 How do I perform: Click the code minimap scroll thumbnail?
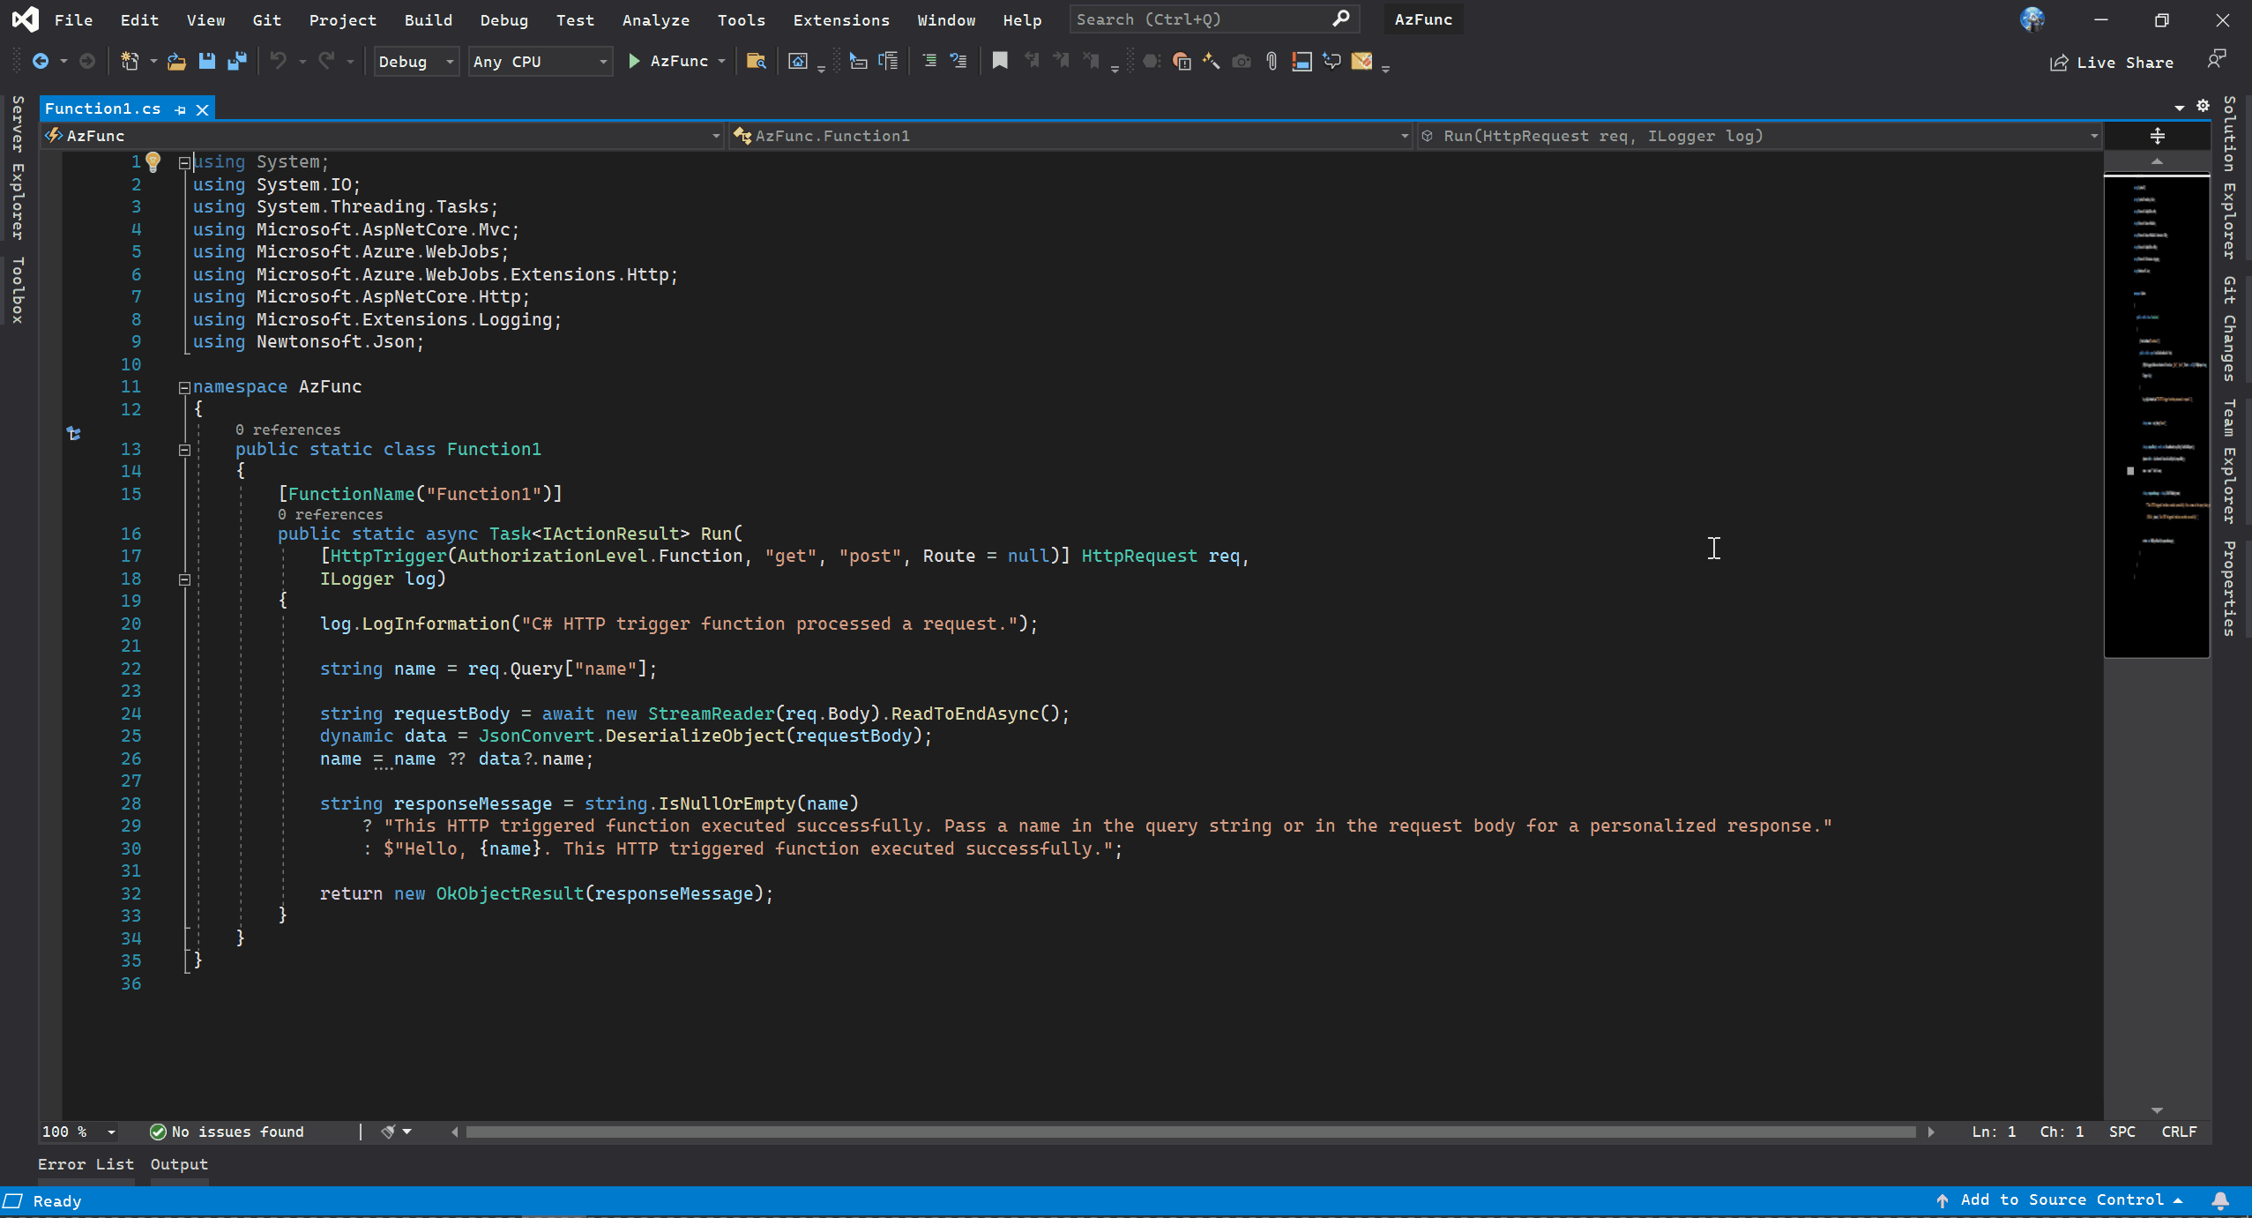tap(2157, 415)
